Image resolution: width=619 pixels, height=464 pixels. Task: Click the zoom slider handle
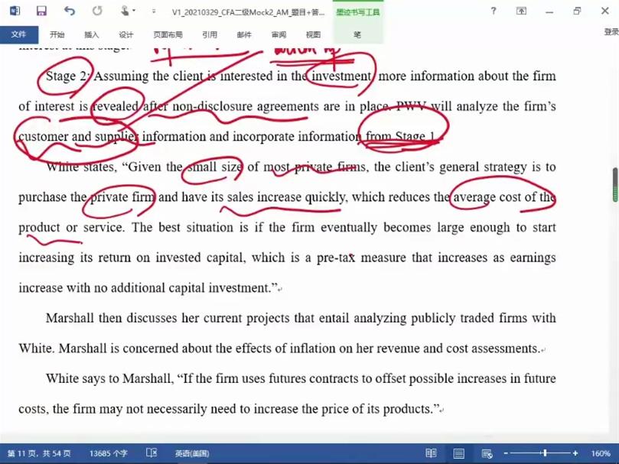click(545, 453)
